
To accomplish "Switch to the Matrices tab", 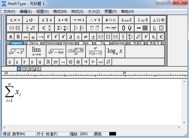I will pyautogui.click(x=68, y=43).
